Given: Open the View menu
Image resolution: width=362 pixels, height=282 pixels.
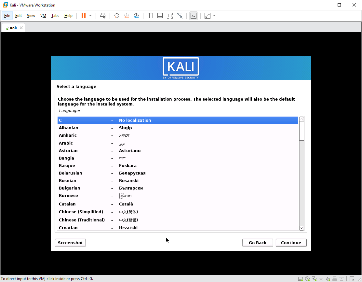Looking at the screenshot, I should click(31, 16).
